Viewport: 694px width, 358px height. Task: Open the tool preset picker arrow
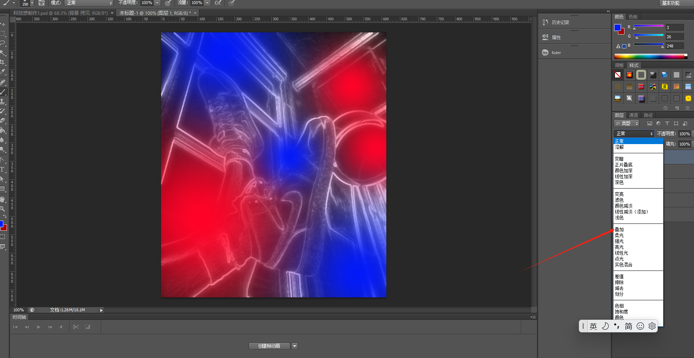point(14,3)
